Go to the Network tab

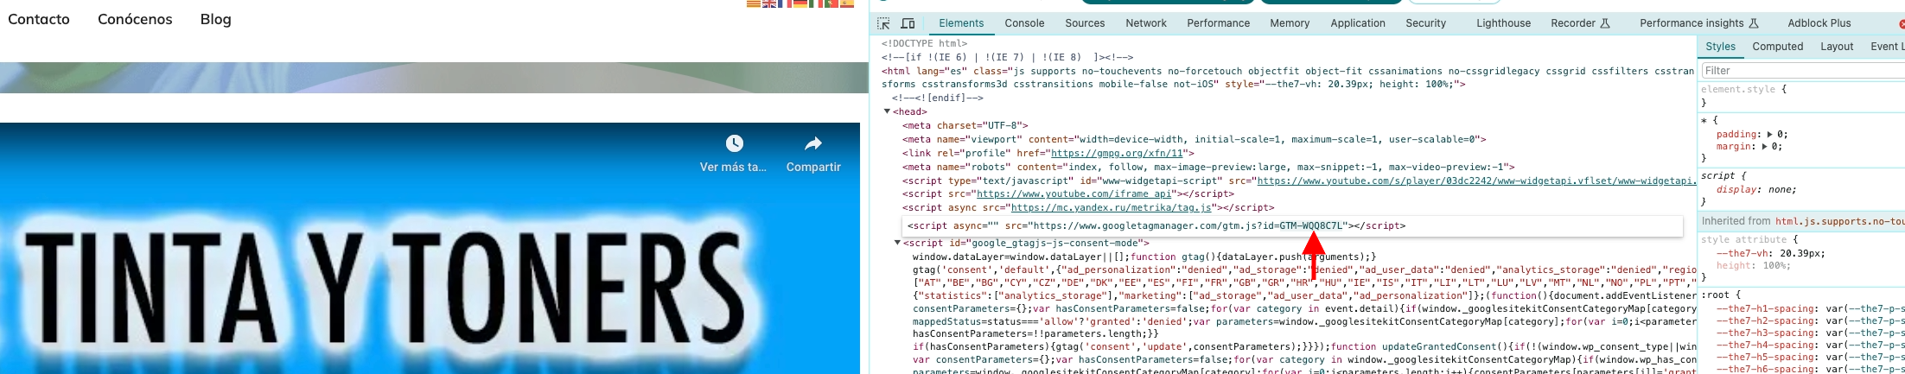pyautogui.click(x=1146, y=23)
